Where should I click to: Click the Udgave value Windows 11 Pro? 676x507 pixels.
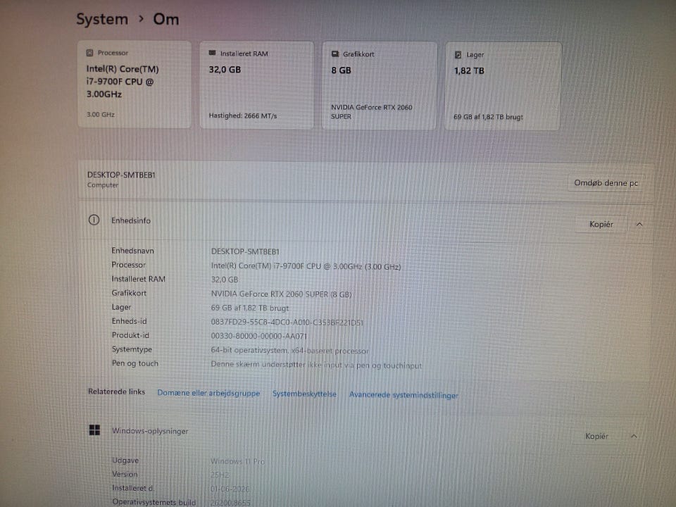237,461
